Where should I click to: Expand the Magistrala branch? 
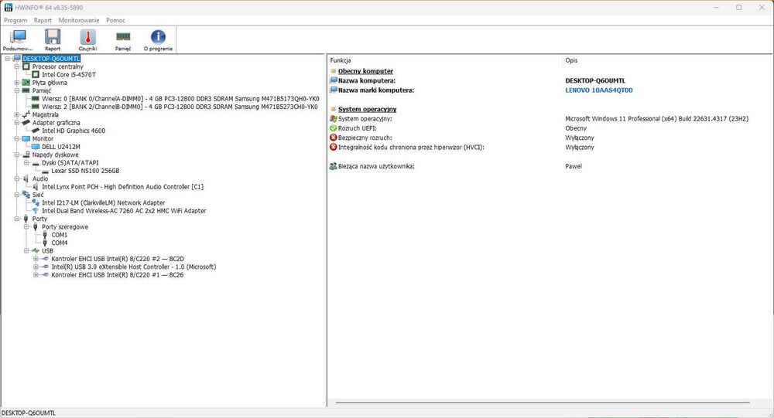(x=17, y=114)
